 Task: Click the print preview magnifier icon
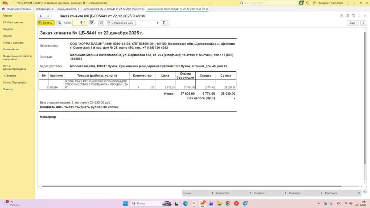coord(59,23)
